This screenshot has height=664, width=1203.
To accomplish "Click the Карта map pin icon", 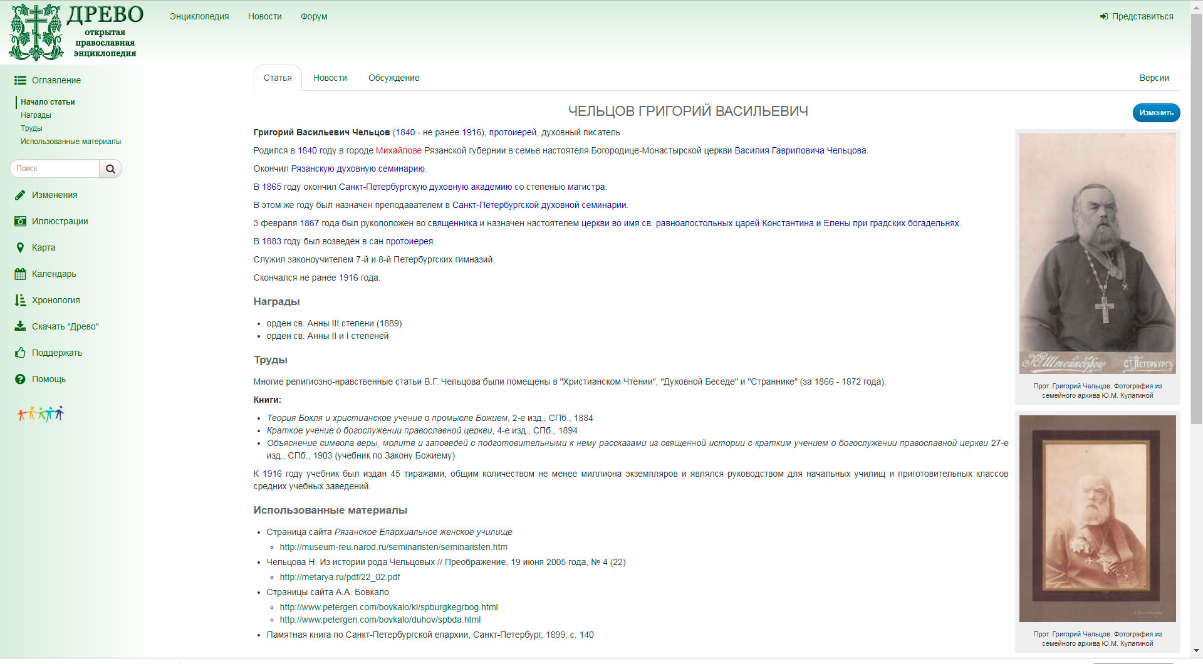I will coord(20,247).
